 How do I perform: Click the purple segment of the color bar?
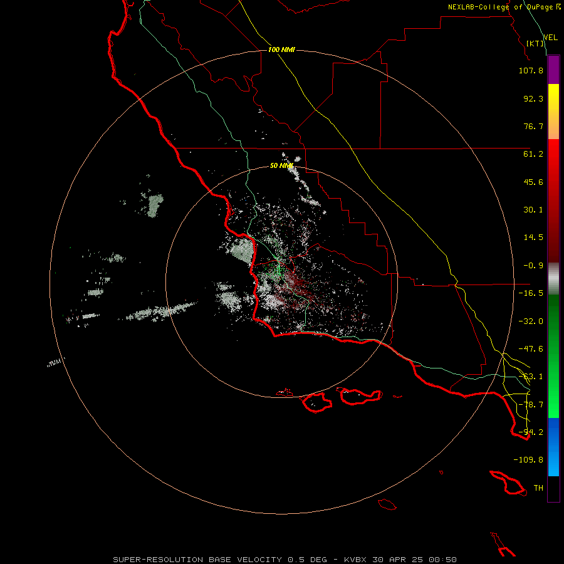point(553,70)
